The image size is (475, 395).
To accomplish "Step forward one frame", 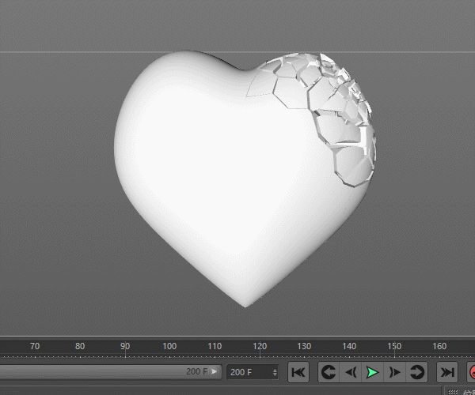I will 395,372.
